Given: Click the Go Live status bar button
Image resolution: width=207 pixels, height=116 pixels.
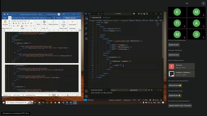Looking at the screenshot, I should tap(156, 100).
